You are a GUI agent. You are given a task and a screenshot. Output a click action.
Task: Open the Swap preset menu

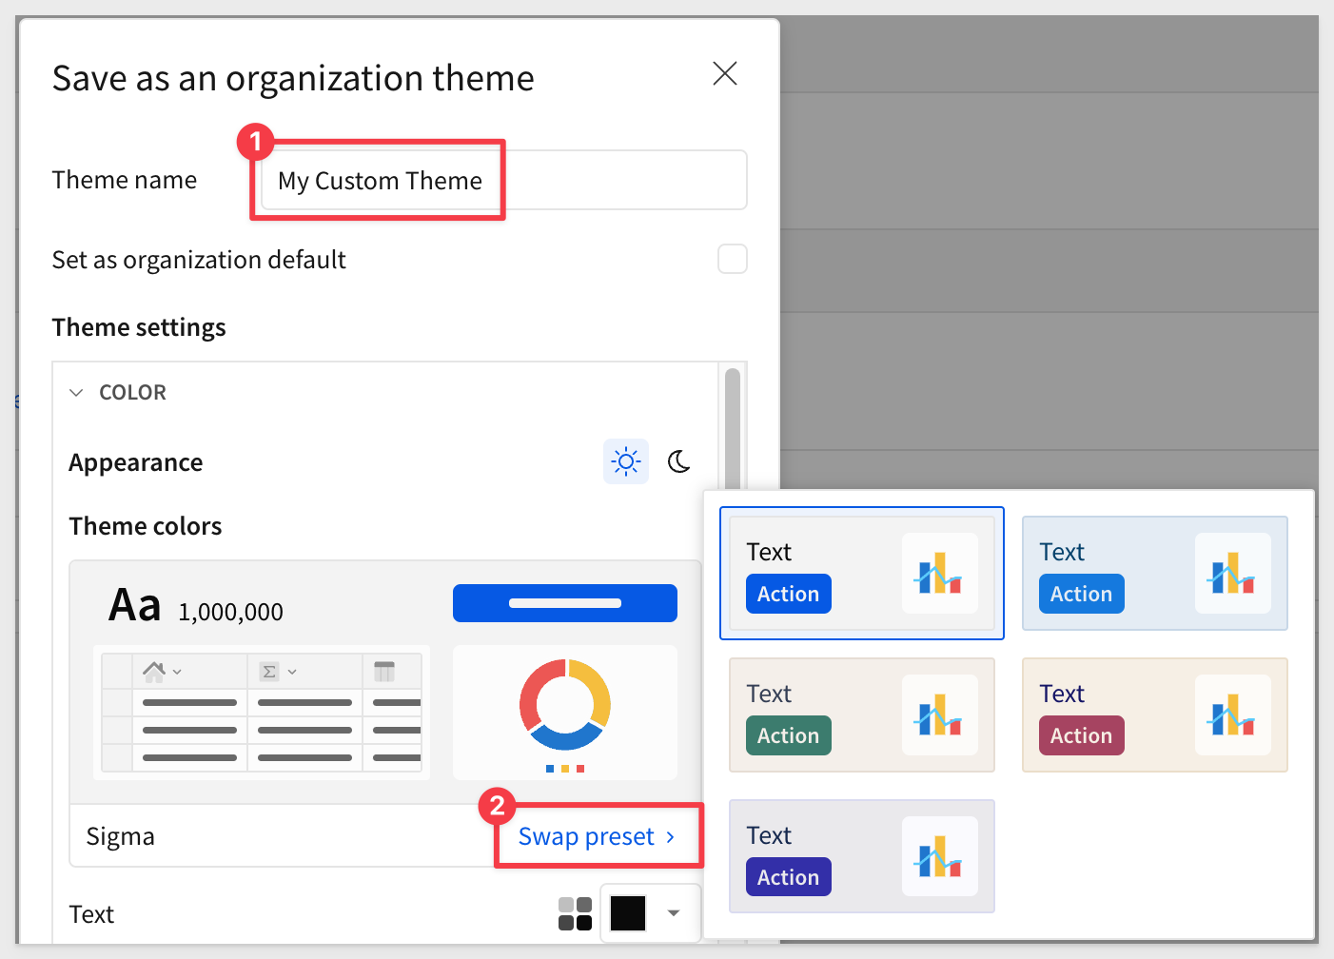597,836
